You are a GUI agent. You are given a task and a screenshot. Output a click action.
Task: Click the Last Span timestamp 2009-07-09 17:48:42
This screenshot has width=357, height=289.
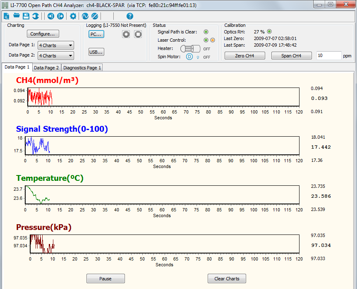[275, 45]
